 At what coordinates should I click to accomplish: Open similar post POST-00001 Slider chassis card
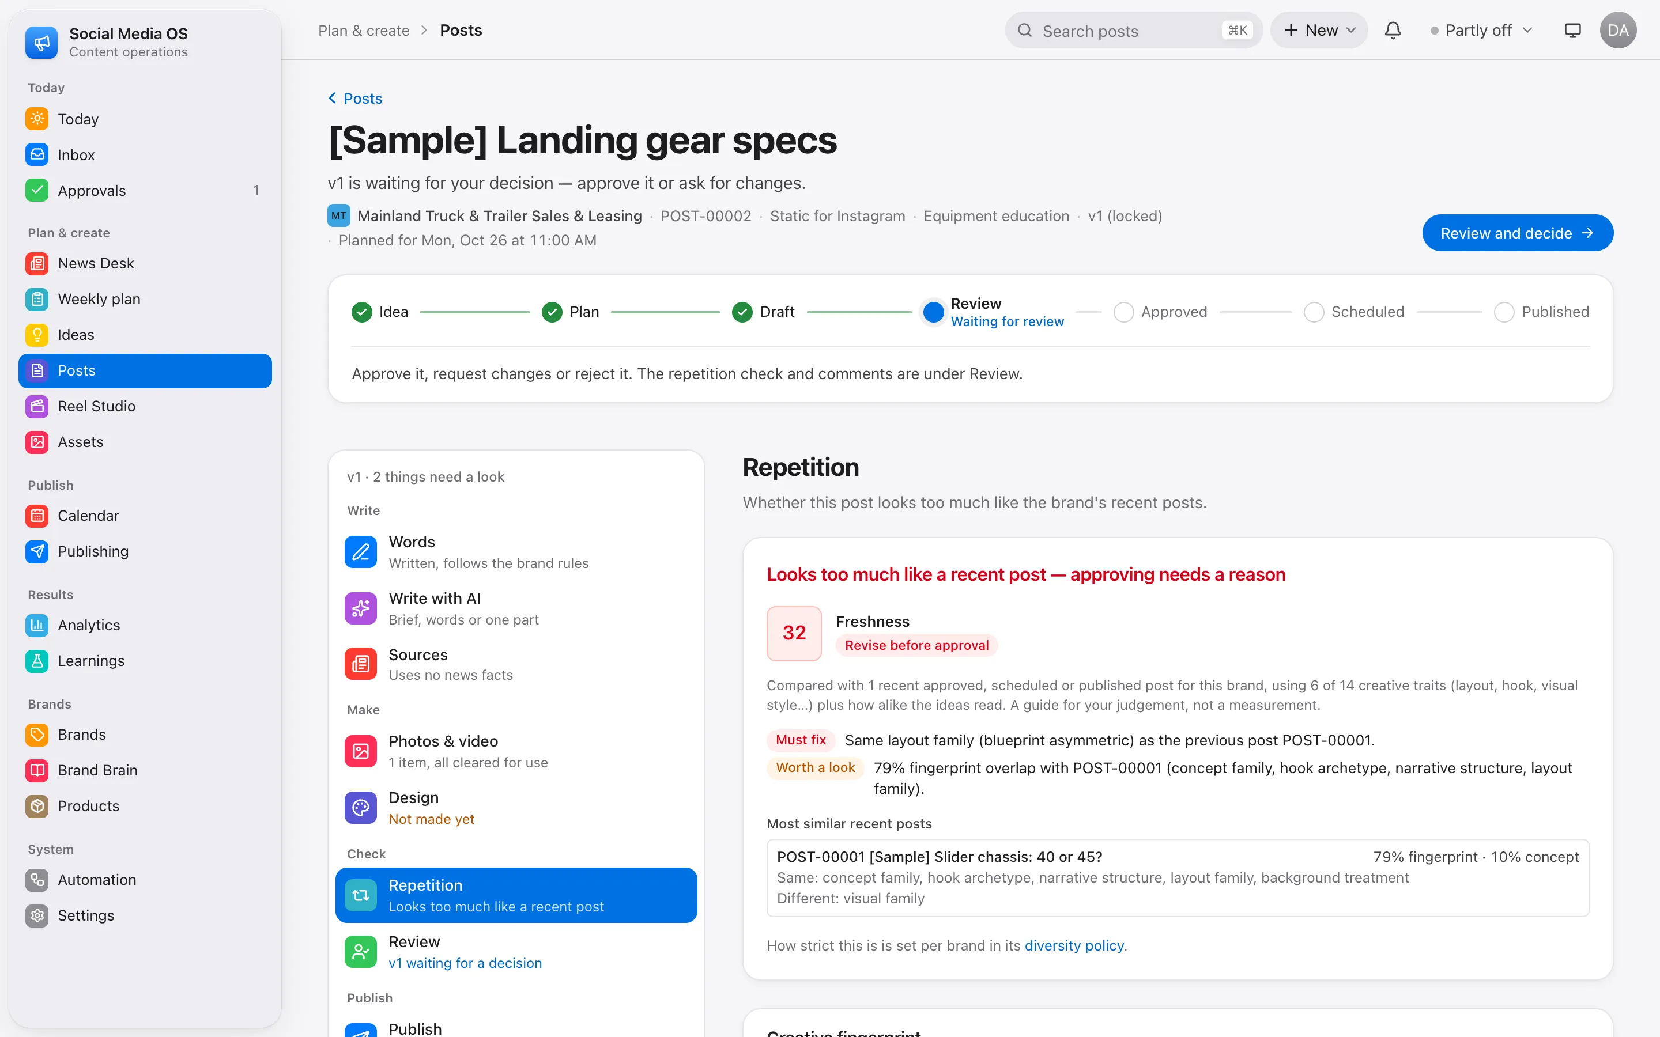pyautogui.click(x=1177, y=877)
